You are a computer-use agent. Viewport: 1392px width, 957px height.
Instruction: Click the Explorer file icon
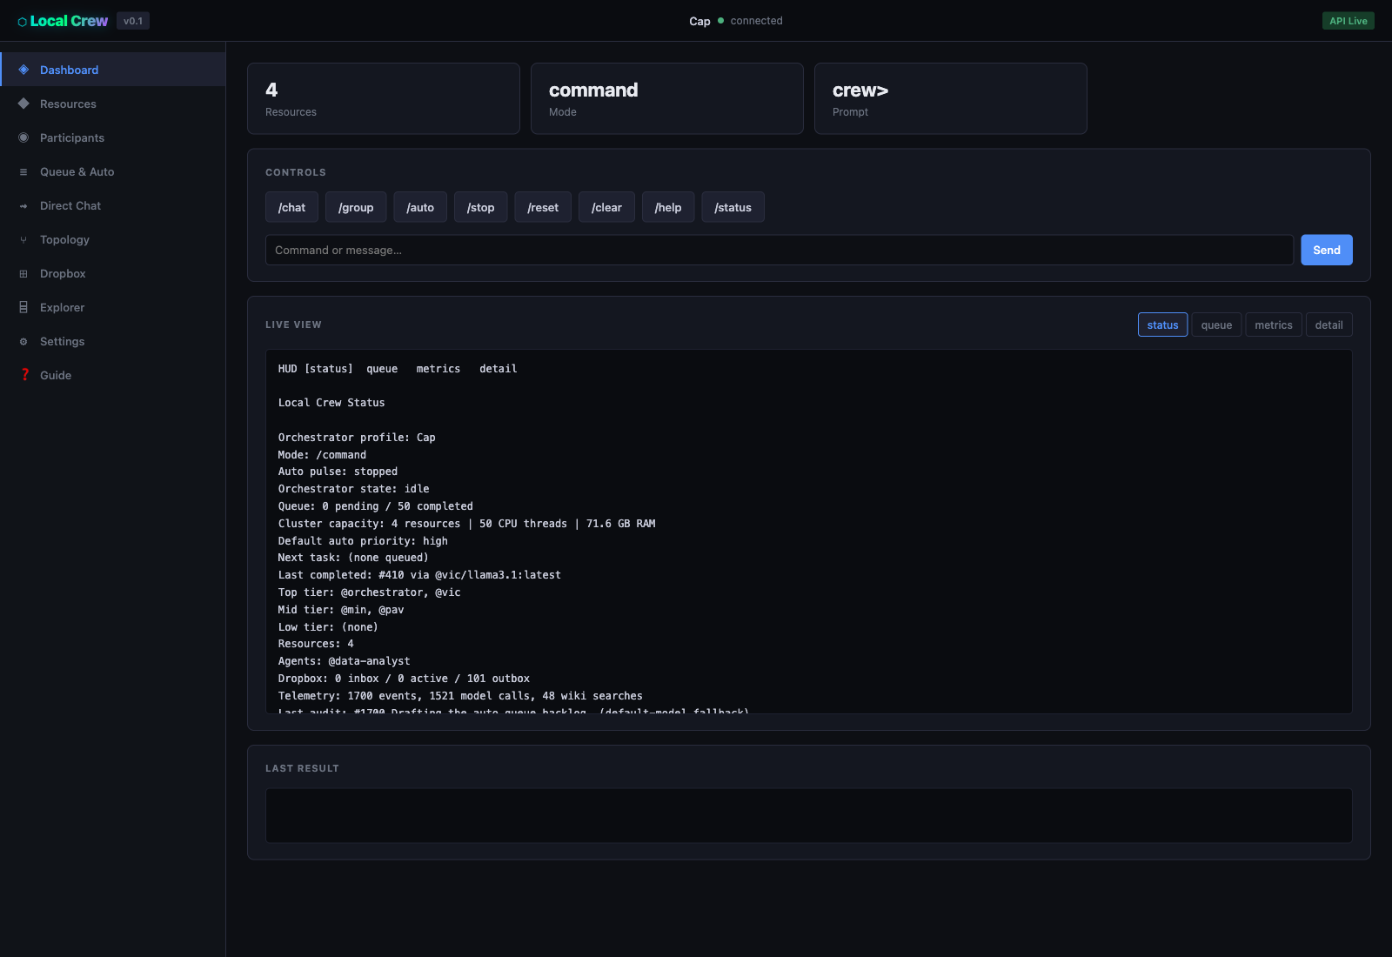[x=23, y=307]
